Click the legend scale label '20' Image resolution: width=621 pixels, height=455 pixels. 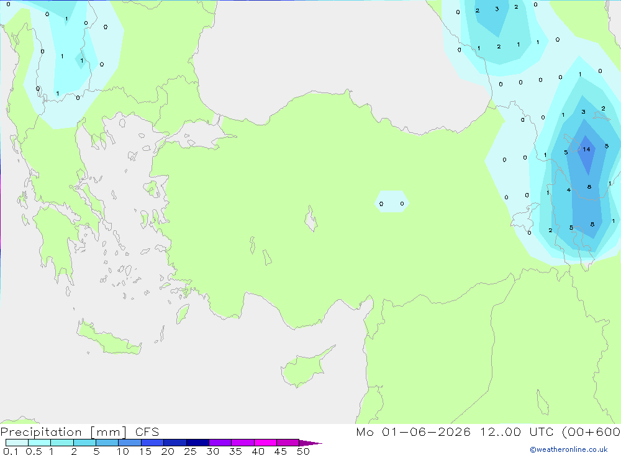[x=168, y=451]
